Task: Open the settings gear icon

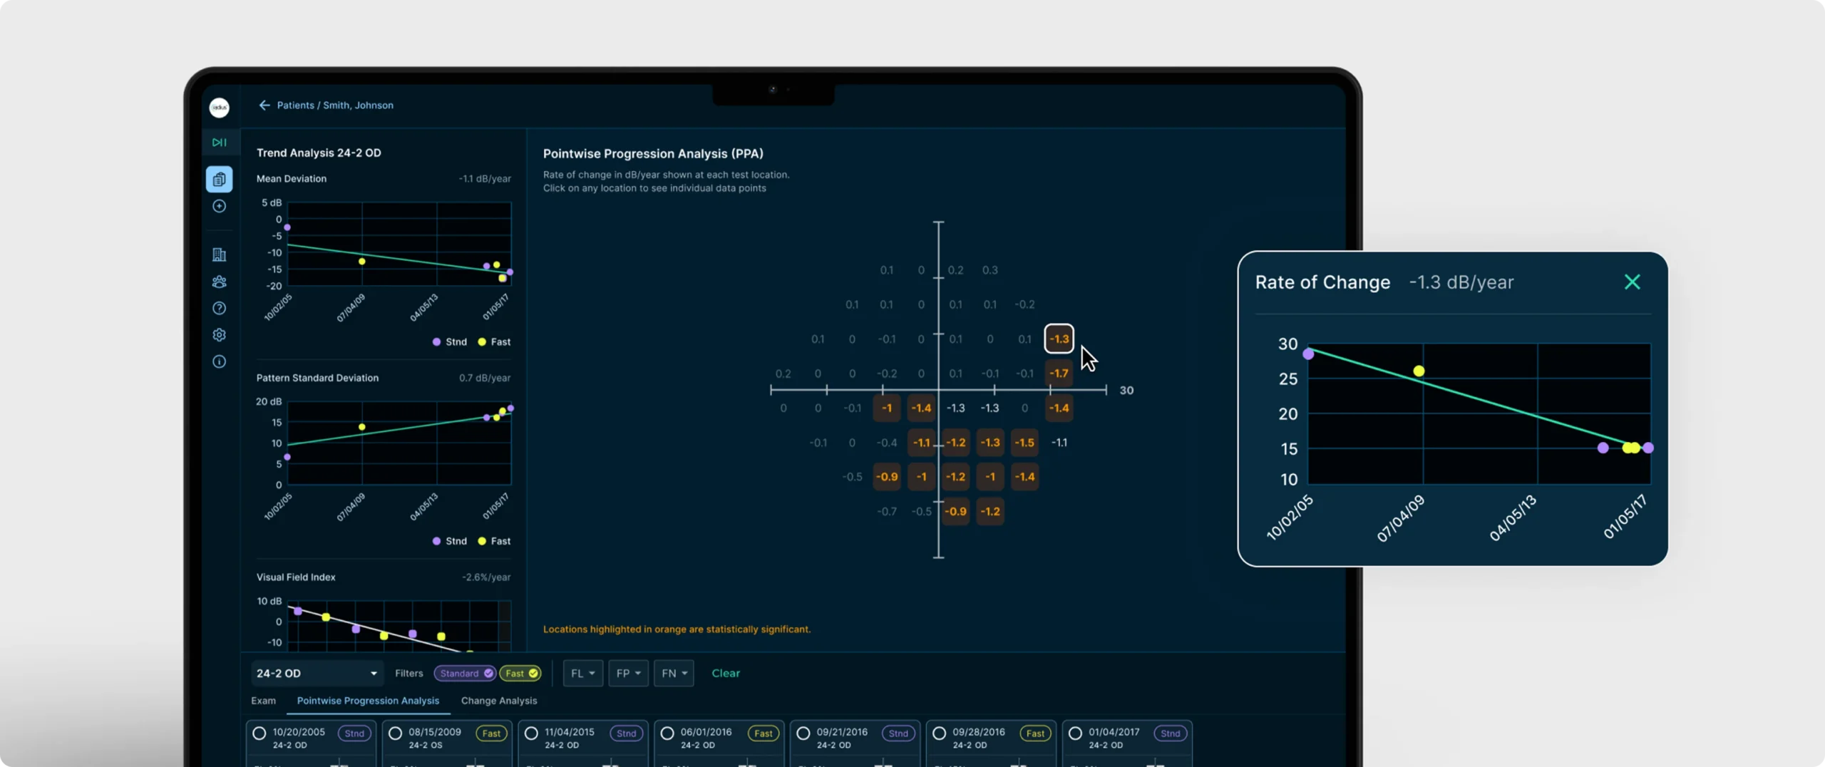Action: [x=219, y=335]
